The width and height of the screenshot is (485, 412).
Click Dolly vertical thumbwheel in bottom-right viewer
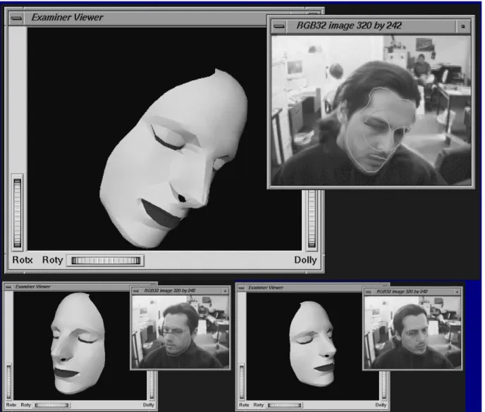click(x=384, y=386)
